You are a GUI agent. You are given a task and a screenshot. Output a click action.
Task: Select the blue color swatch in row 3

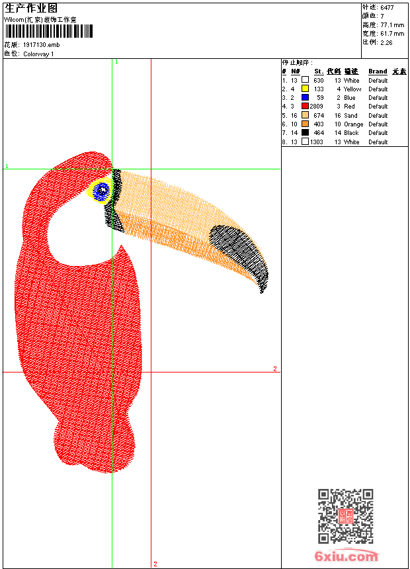(305, 97)
